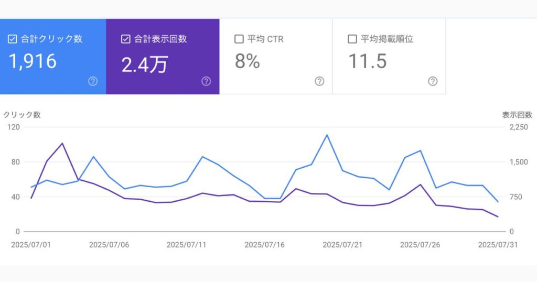Click the 2025/07/11 date label
Viewport: 537px width, 282px height.
[x=186, y=245]
